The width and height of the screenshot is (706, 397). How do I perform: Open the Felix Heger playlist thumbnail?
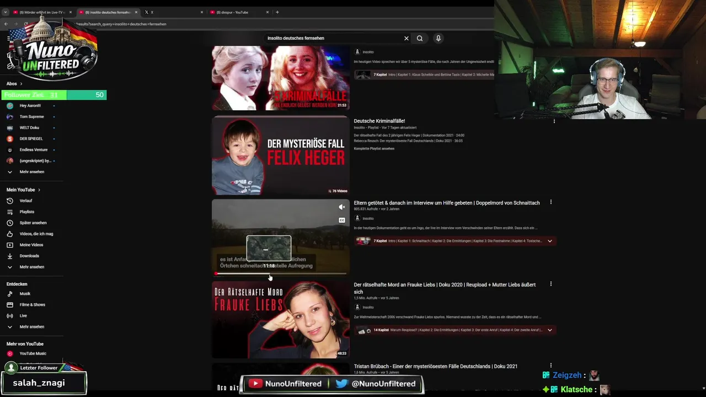(281, 155)
